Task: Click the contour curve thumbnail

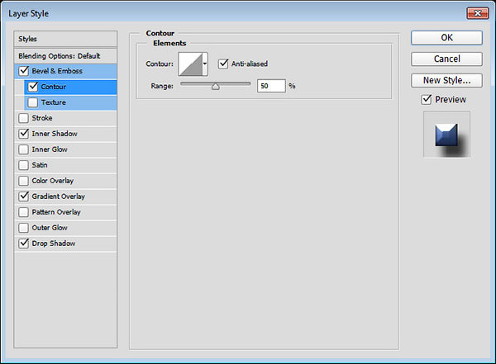Action: pyautogui.click(x=190, y=64)
